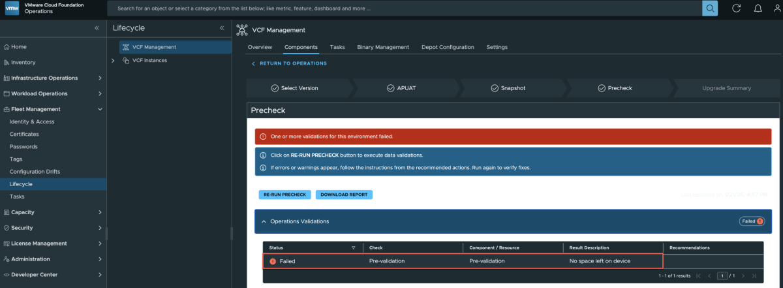The height and width of the screenshot is (288, 783).
Task: Open the user profile icon
Action: click(777, 8)
